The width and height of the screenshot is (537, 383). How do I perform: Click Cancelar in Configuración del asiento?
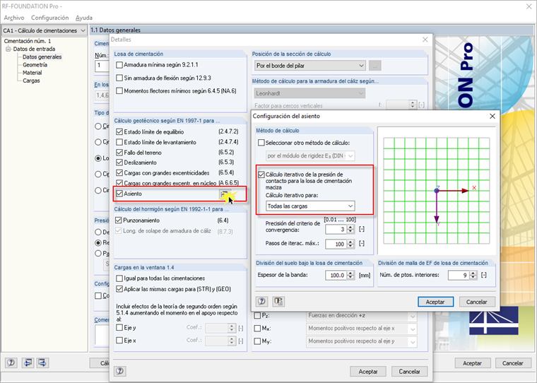(x=476, y=302)
